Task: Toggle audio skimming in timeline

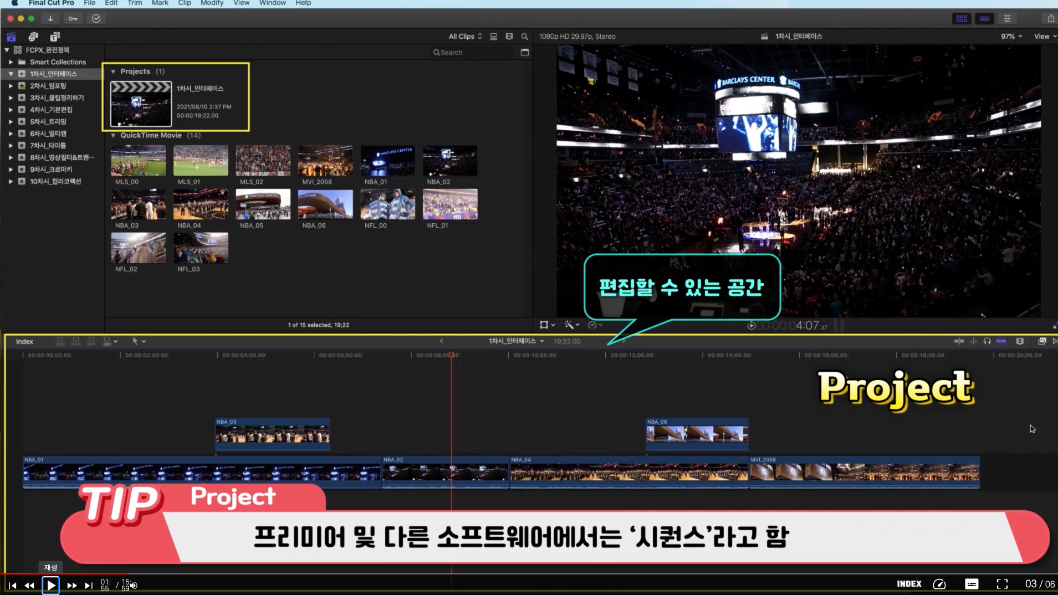Action: click(973, 341)
